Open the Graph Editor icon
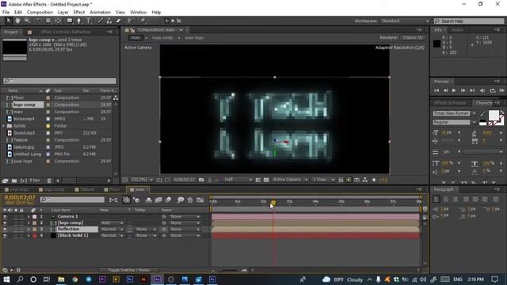This screenshot has height=285, width=507. [x=200, y=200]
